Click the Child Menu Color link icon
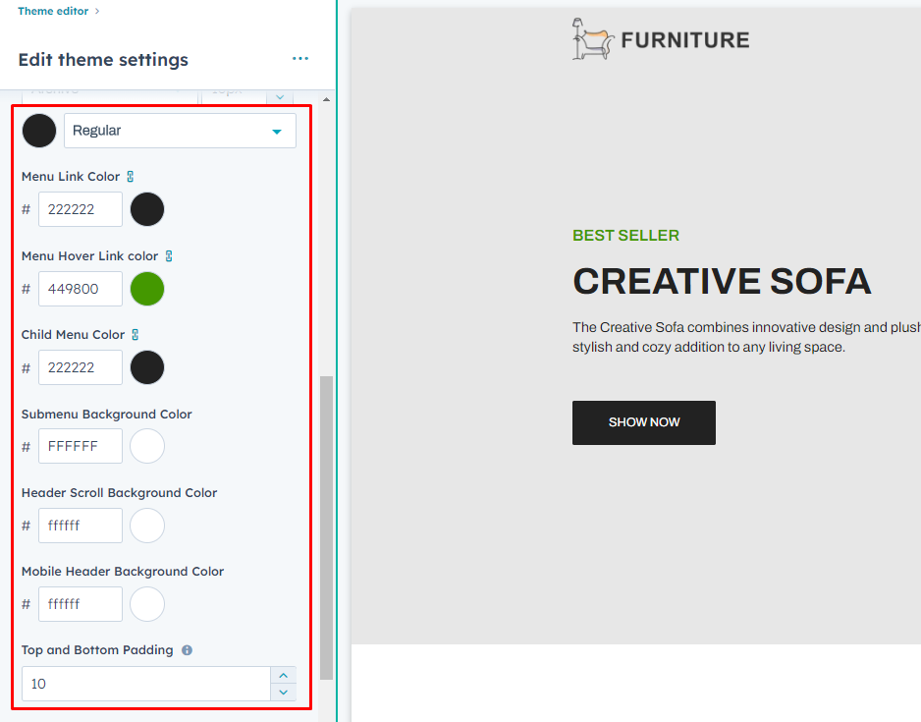Image resolution: width=921 pixels, height=722 pixels. [x=135, y=335]
